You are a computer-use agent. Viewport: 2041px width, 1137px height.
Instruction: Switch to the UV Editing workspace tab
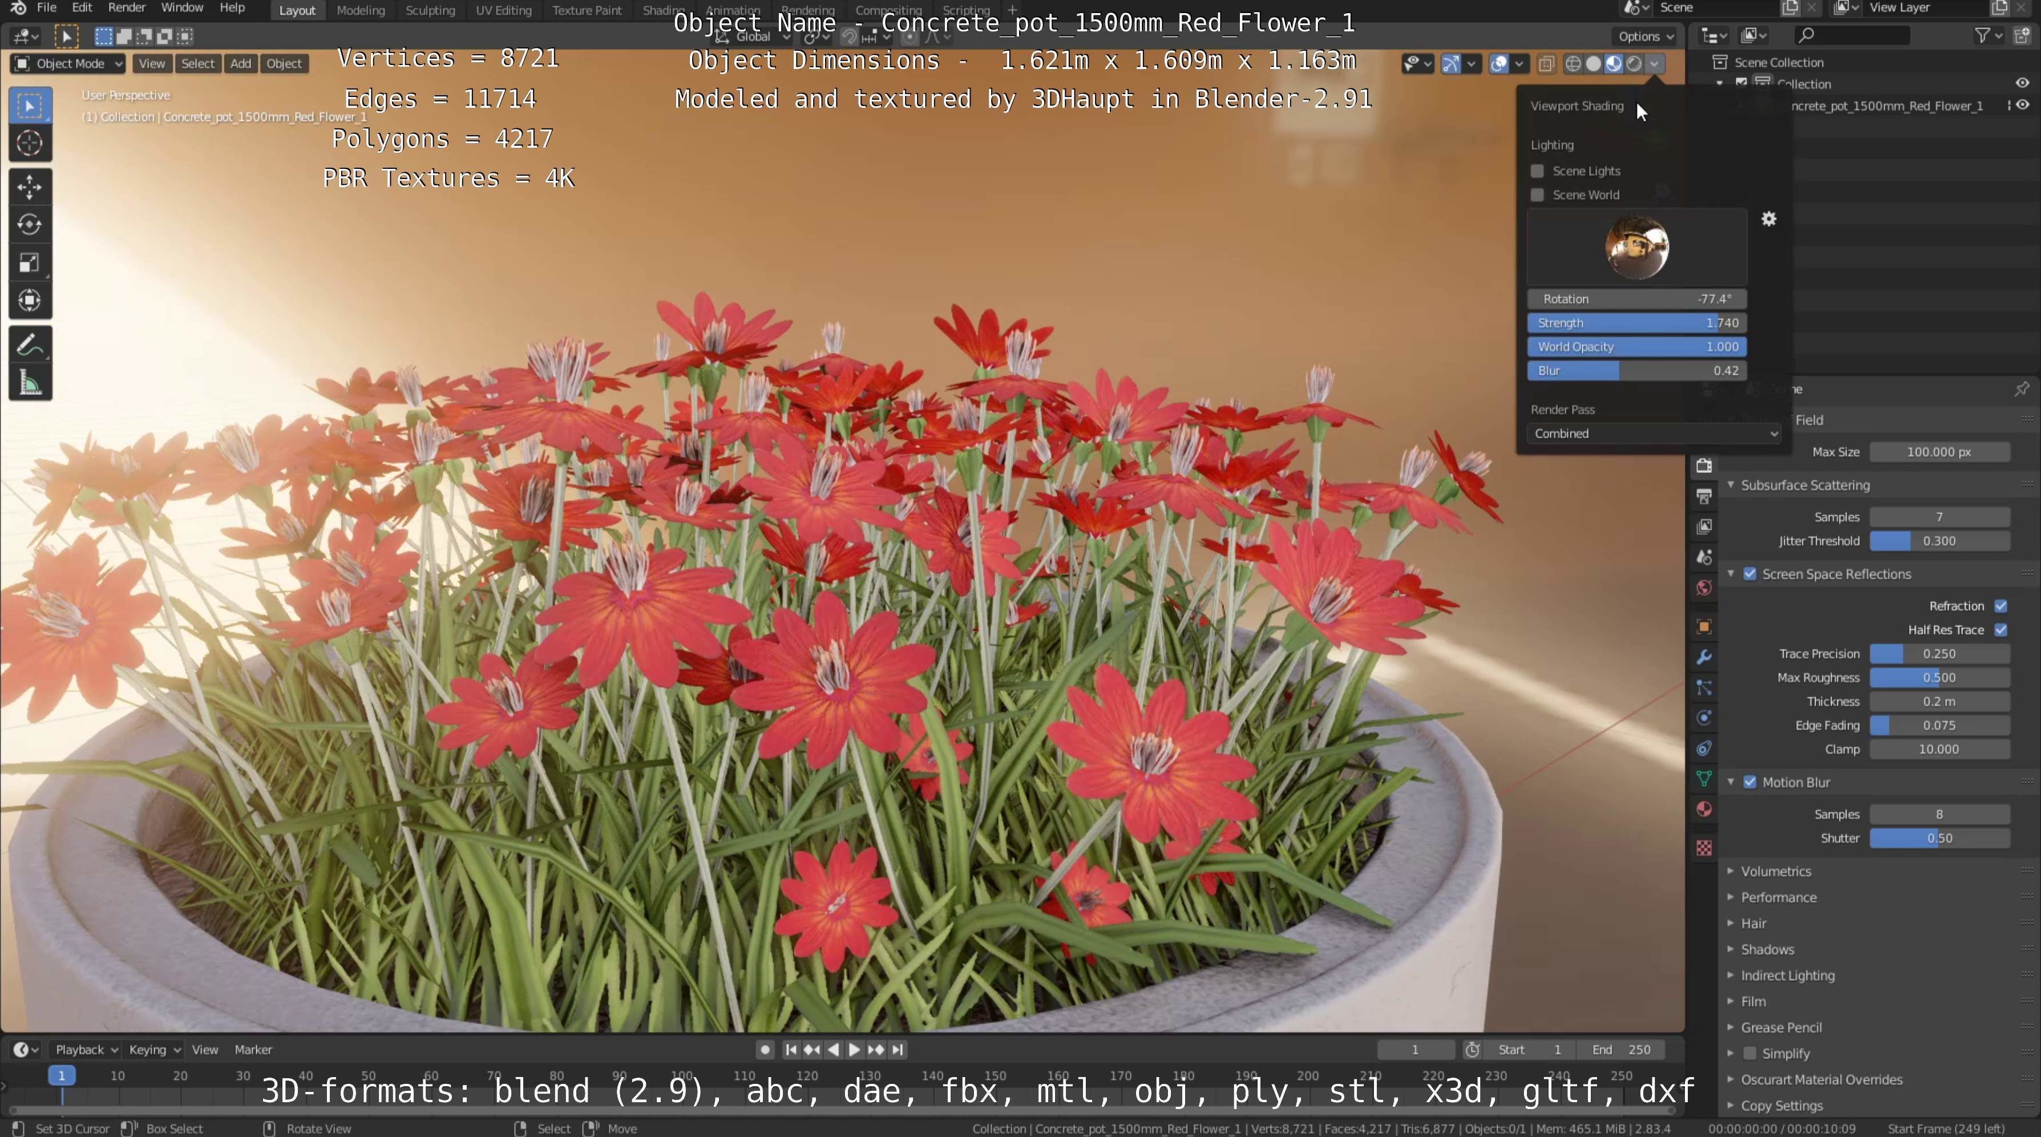click(503, 10)
